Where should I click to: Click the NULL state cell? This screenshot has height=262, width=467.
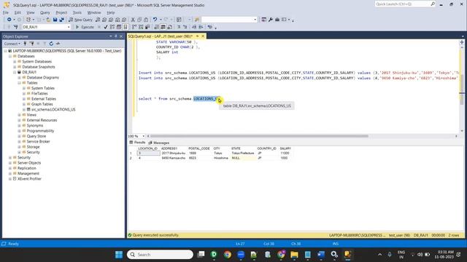click(243, 158)
